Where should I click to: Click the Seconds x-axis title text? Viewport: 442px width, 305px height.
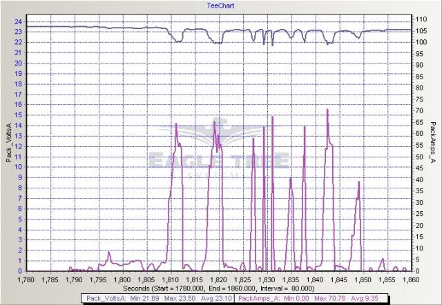[219, 288]
